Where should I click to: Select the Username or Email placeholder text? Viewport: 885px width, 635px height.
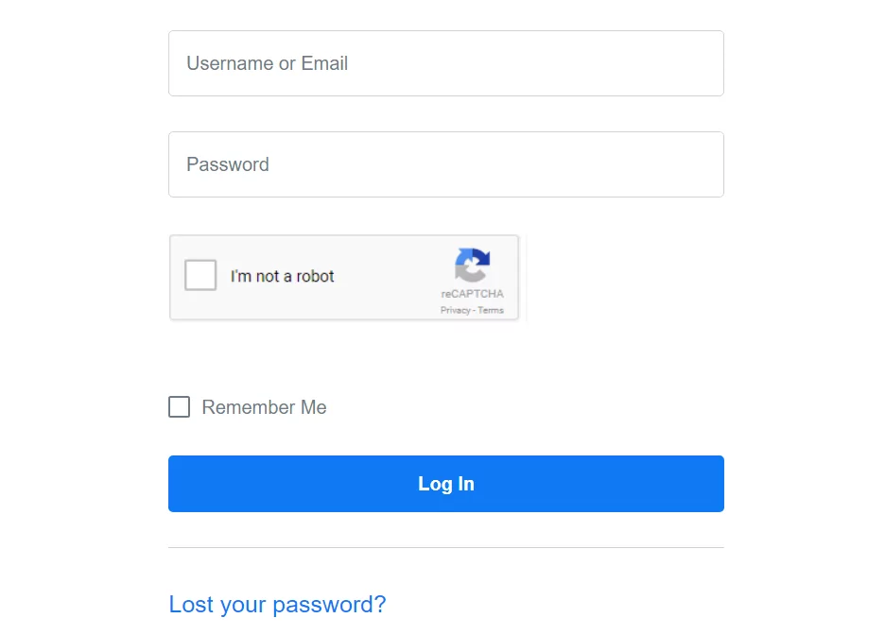point(267,63)
